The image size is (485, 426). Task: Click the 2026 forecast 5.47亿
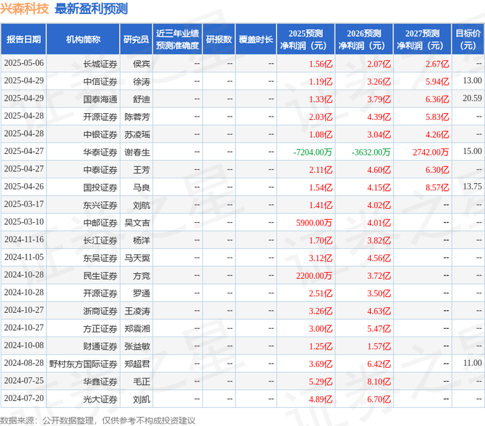tap(379, 329)
